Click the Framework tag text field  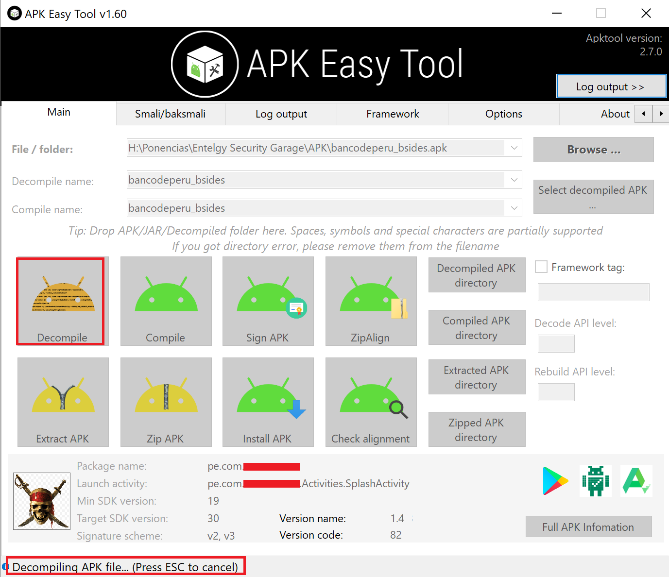[593, 292]
